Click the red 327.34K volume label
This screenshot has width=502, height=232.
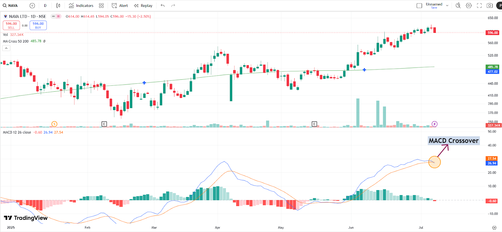[x=494, y=125]
